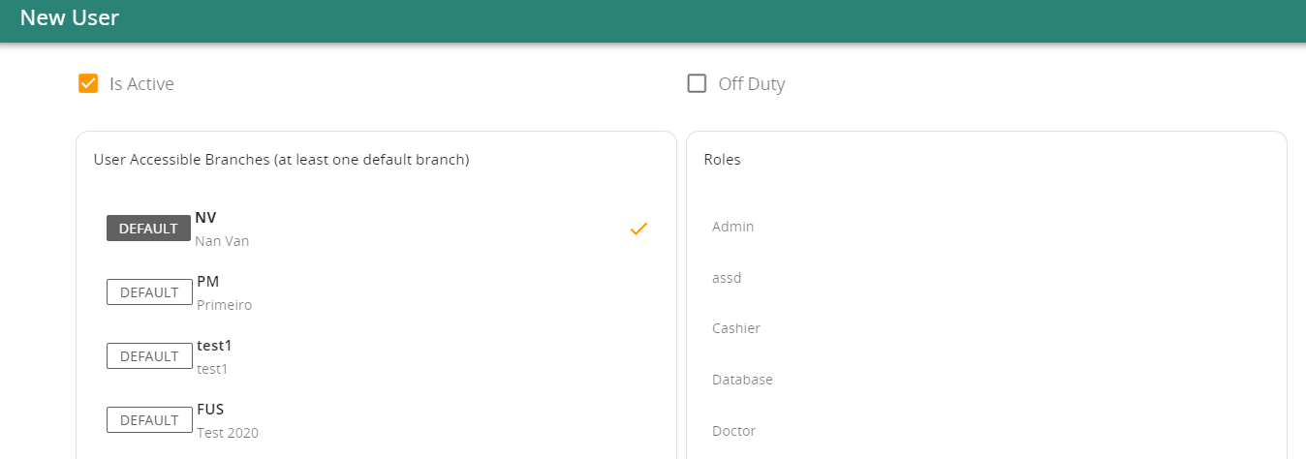Click the Off Duty label text

752,84
